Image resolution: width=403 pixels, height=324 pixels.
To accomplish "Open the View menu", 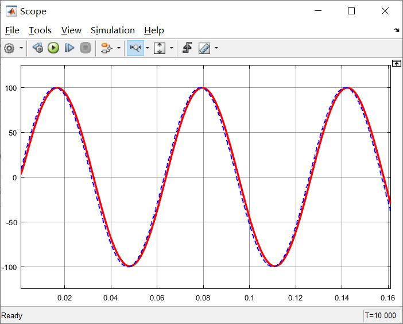I will 71,30.
